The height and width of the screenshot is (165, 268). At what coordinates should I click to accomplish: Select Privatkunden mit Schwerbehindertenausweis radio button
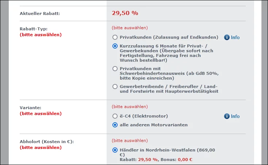[x=115, y=69]
